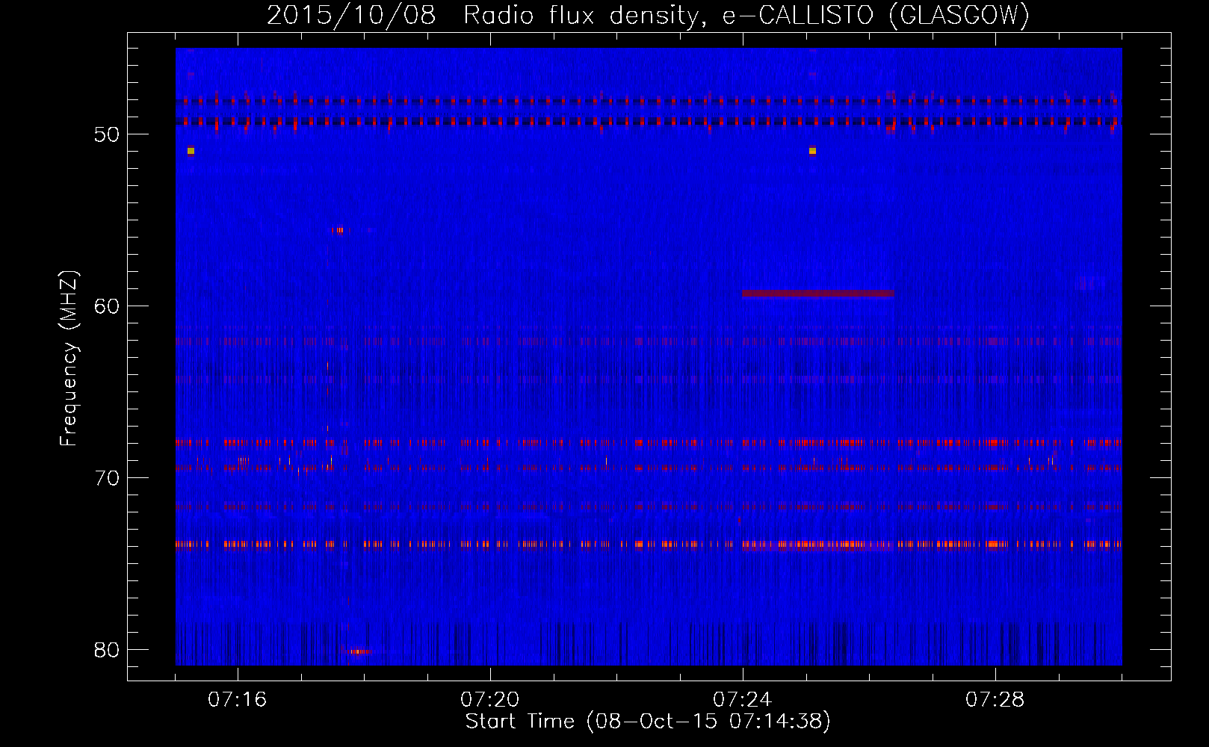
Task: Select the 07:24 time tick label
Action: coord(742,700)
